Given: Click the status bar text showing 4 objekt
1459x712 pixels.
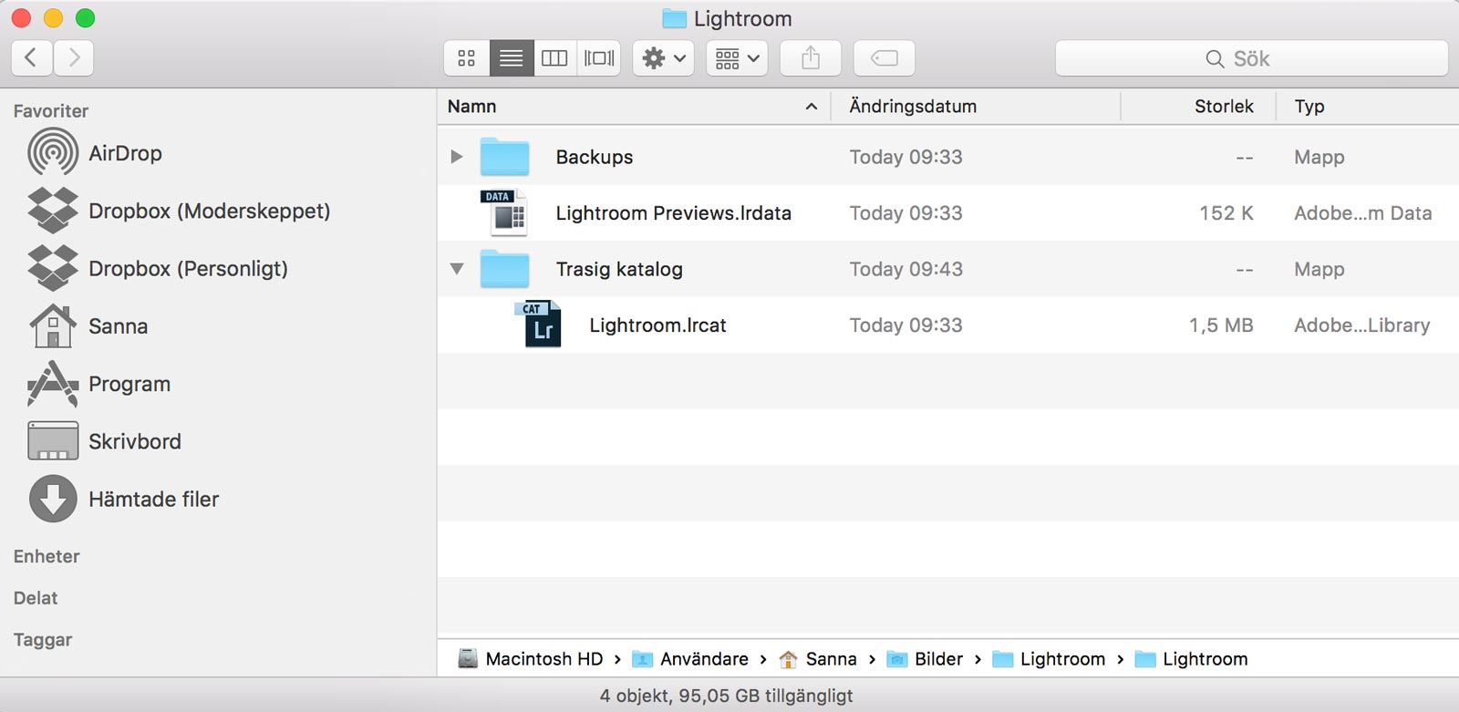Looking at the screenshot, I should coord(727,697).
